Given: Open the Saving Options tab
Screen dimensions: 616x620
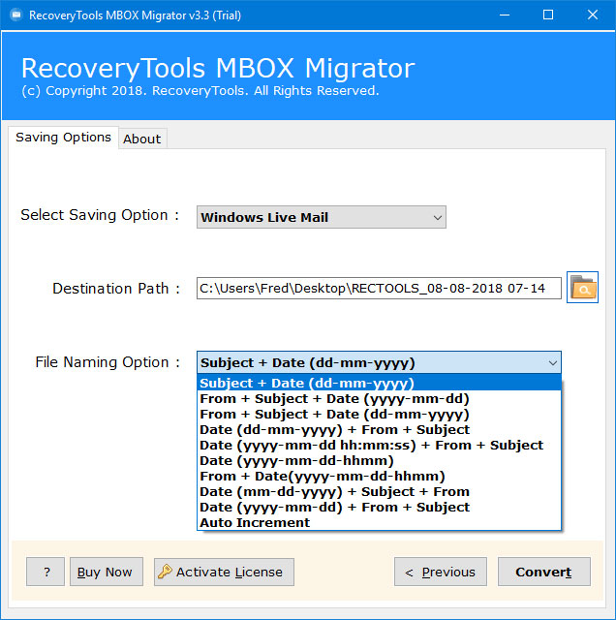Looking at the screenshot, I should point(63,138).
